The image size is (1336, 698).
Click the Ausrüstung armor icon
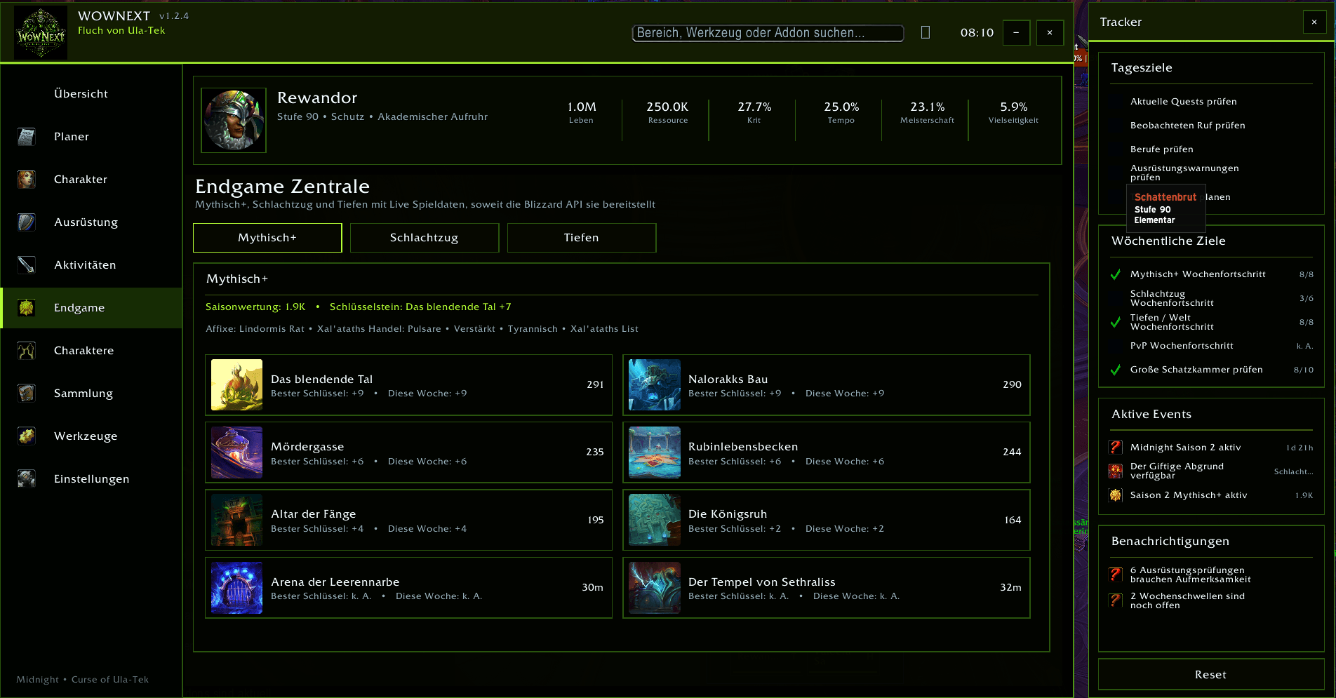click(x=27, y=222)
